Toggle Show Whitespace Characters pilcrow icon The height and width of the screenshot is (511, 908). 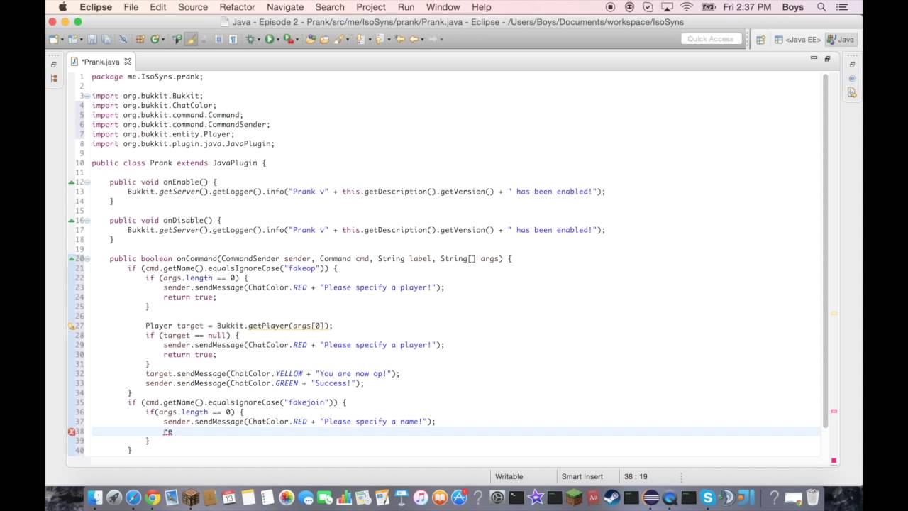point(233,39)
